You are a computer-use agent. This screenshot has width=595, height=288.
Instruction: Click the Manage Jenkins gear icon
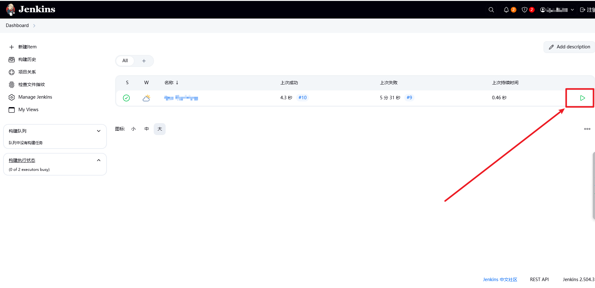(x=12, y=97)
